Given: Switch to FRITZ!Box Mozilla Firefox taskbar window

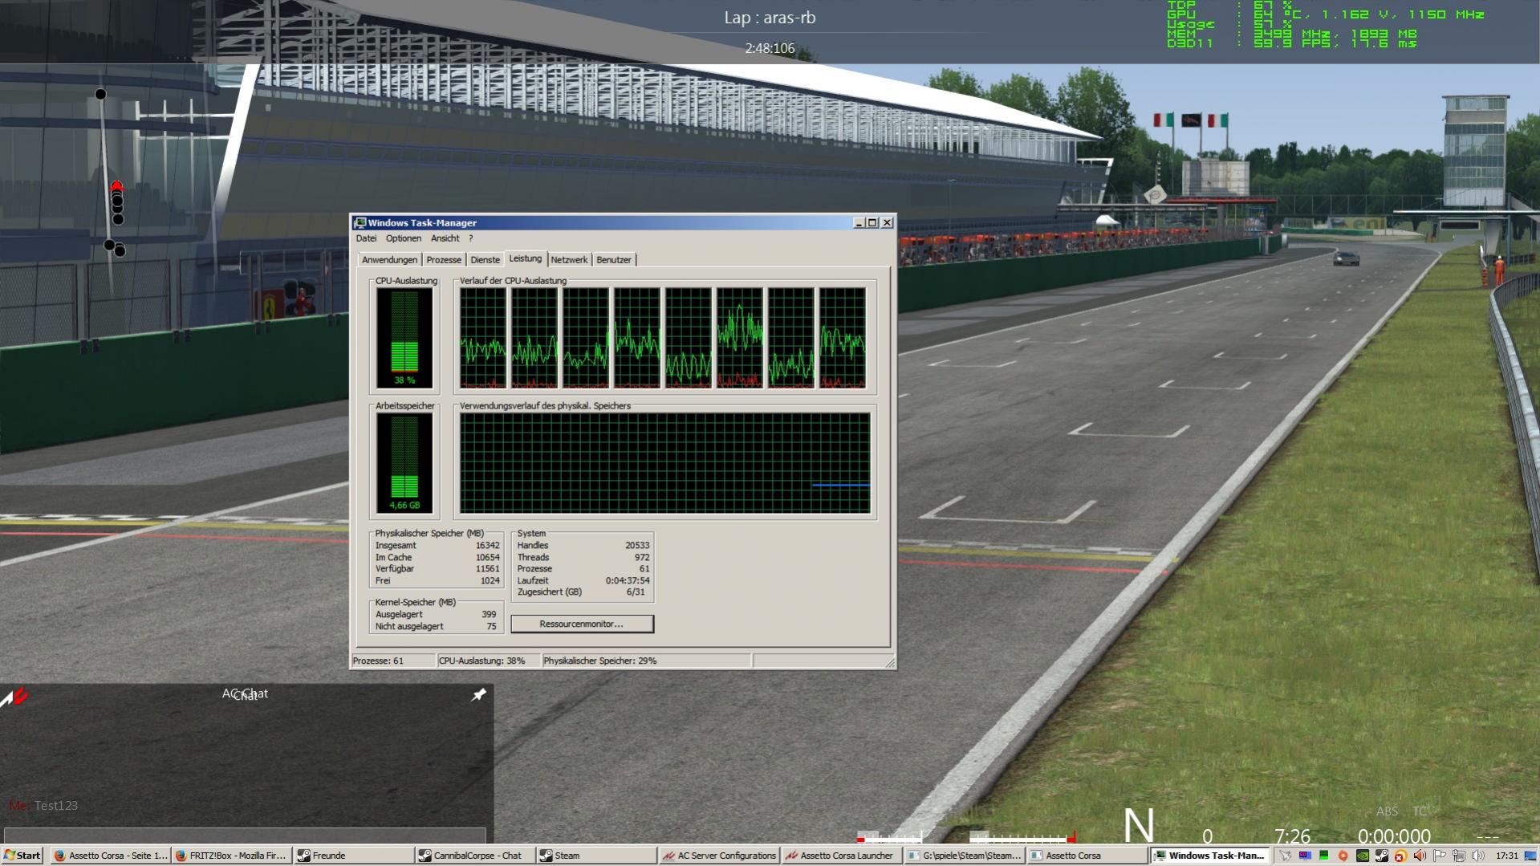Looking at the screenshot, I should 231,856.
